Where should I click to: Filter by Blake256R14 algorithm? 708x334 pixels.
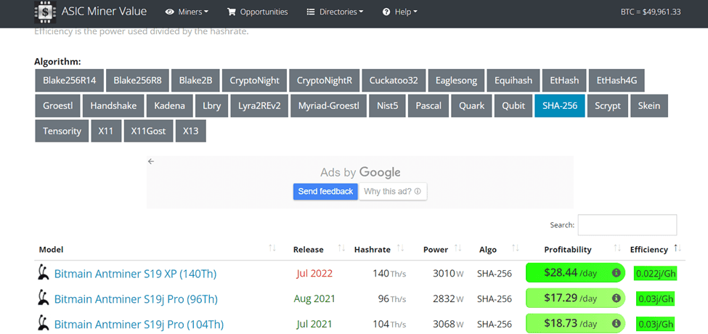point(70,81)
